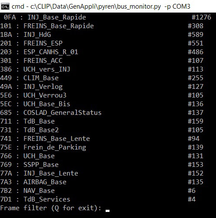Viewport: 216px width, 218px height.
Task: Select the CLIM_Base frame name
Action: click(x=41, y=78)
